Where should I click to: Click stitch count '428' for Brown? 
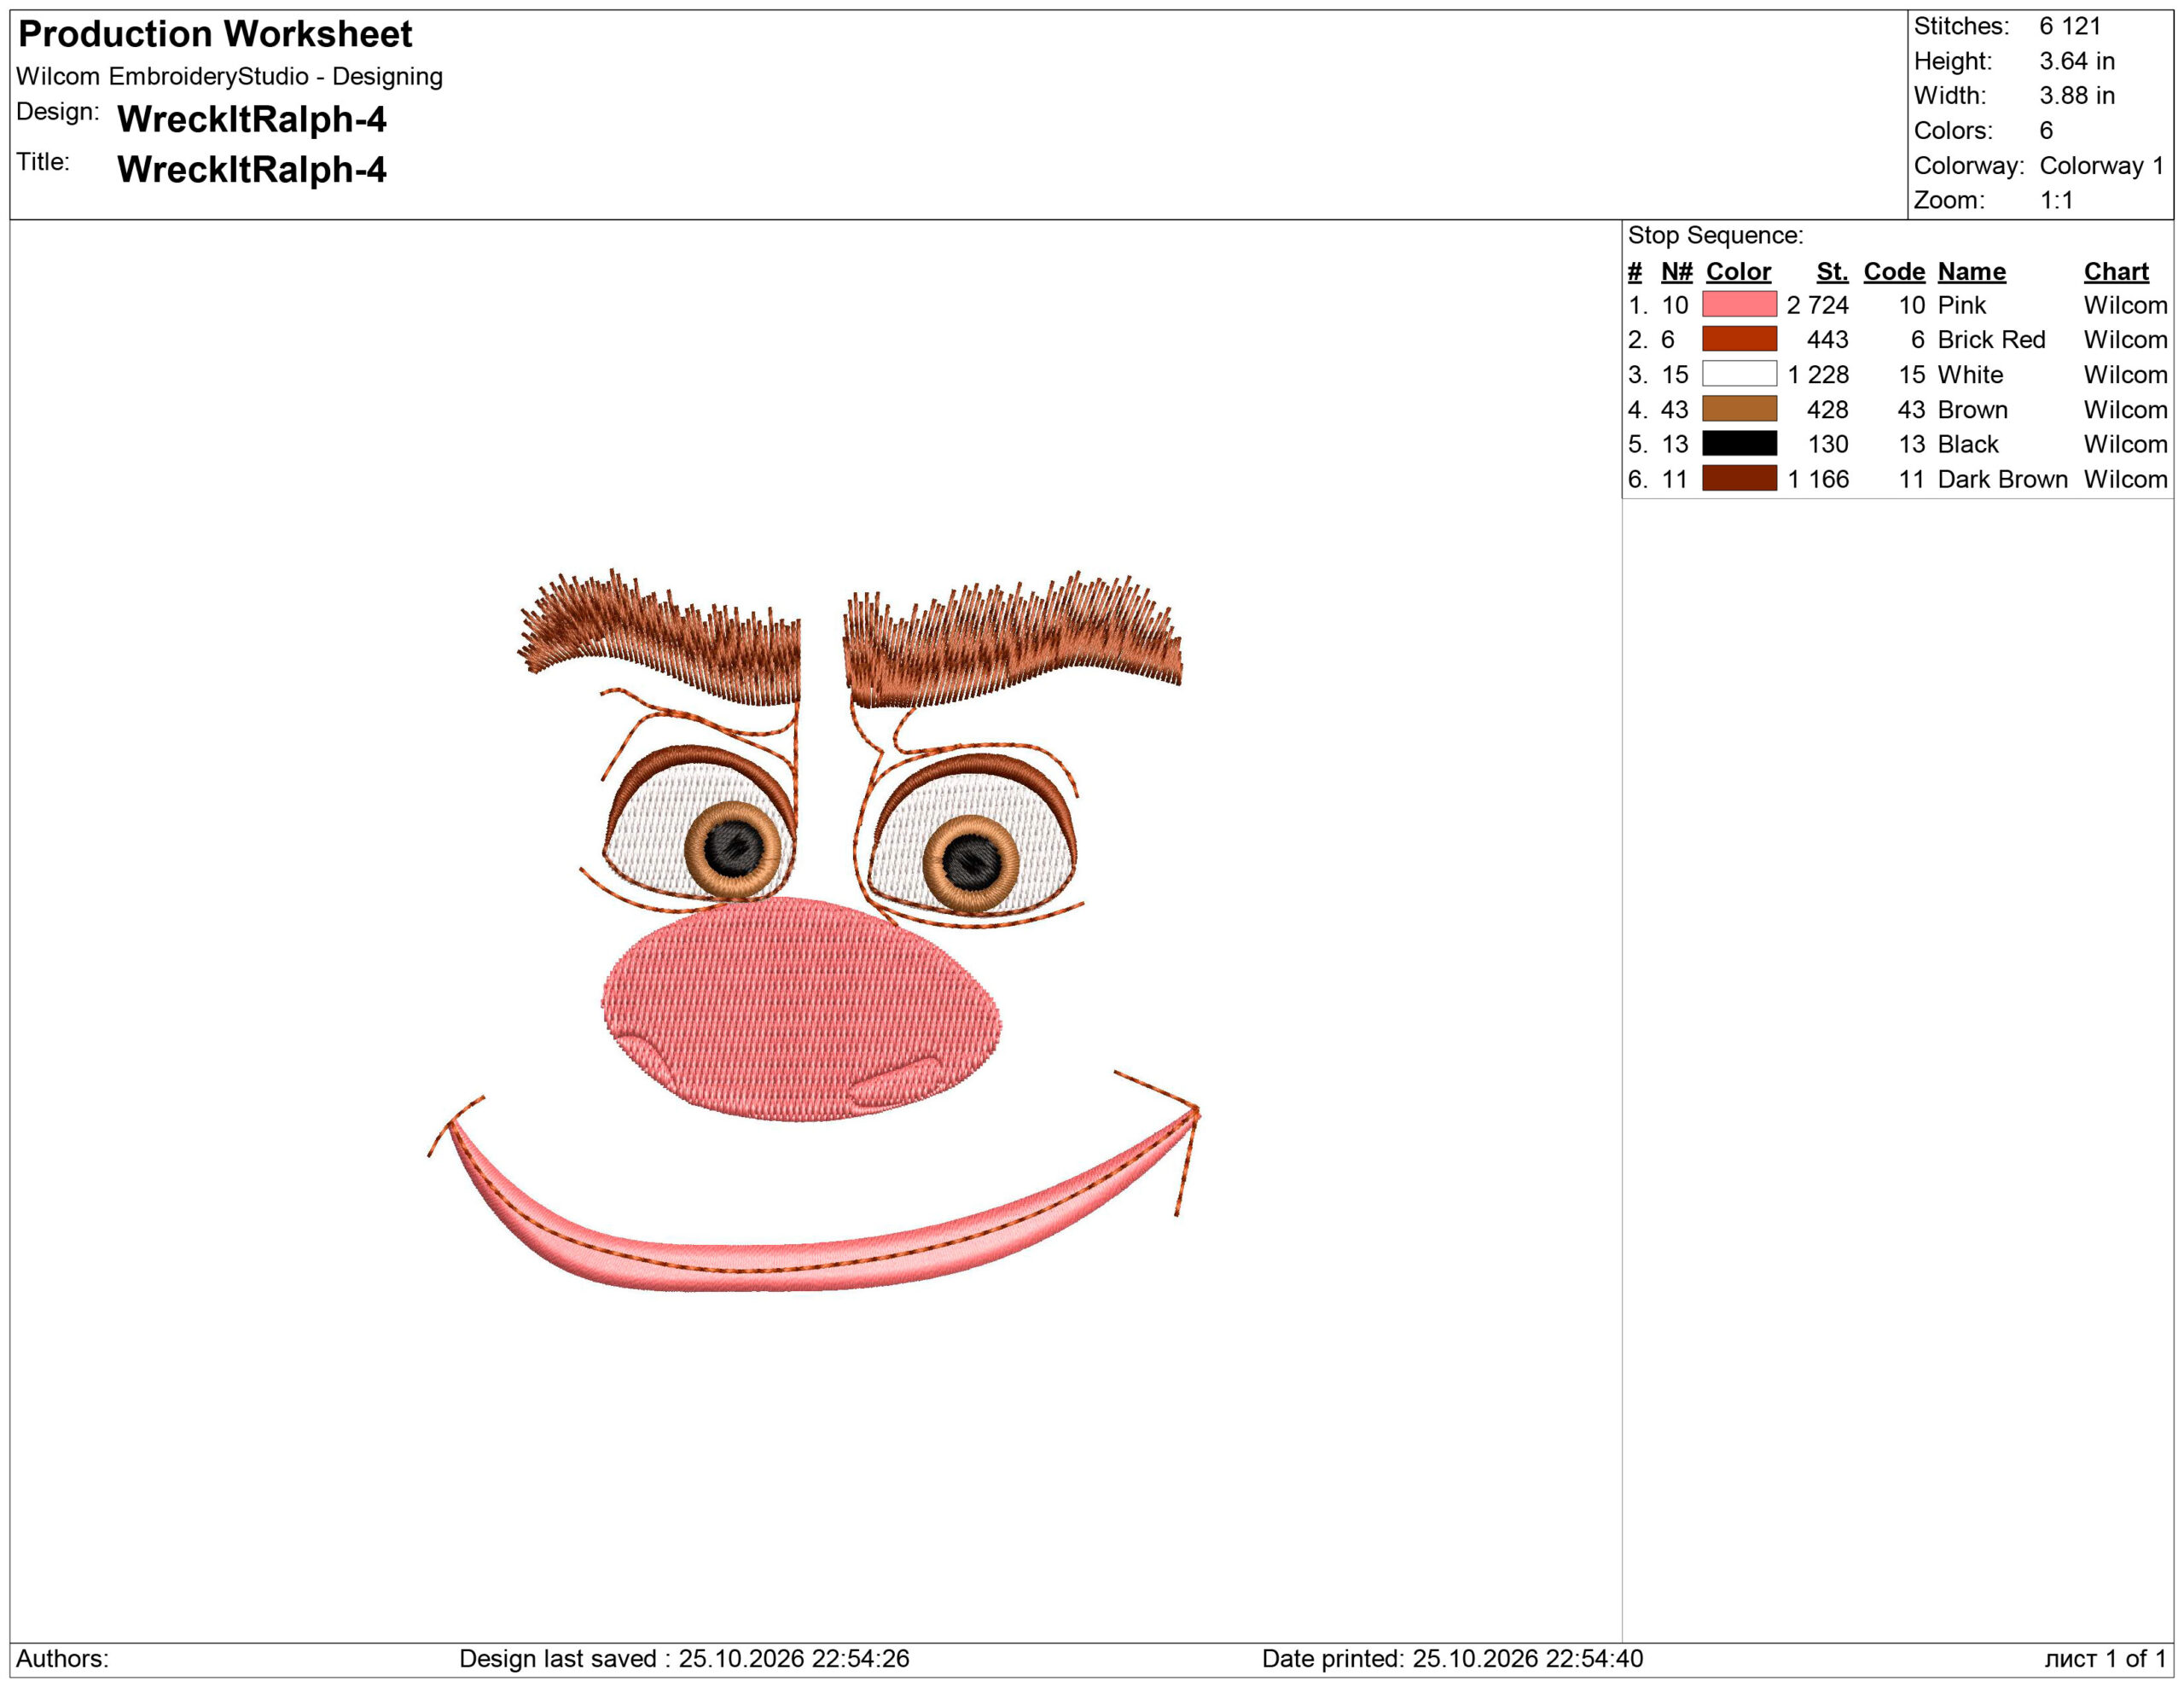tap(1827, 409)
